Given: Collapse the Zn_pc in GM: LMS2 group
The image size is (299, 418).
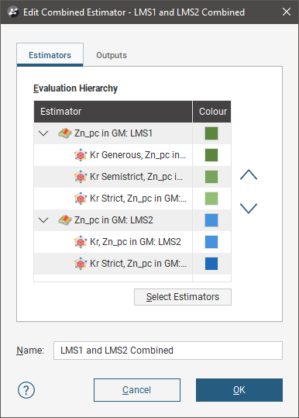Looking at the screenshot, I should click(x=43, y=220).
